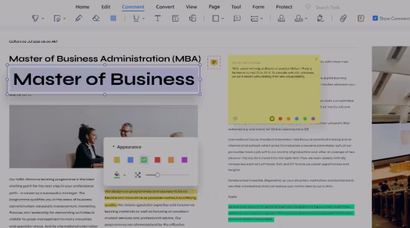Select green dot in sticky note colors
The height and width of the screenshot is (228, 410).
(x=305, y=119)
